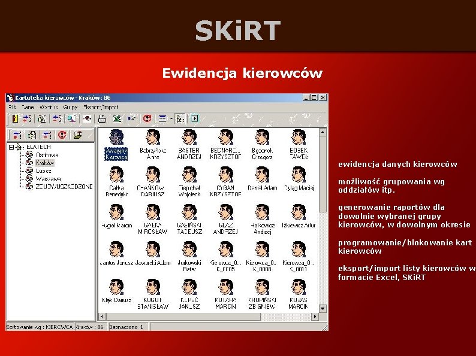Click the printer icon in the toolbar
Viewport: 476px width, 356px height.
(x=103, y=118)
